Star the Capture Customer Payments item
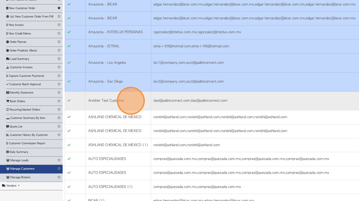Viewport: 359px width, 201px height. click(x=59, y=76)
